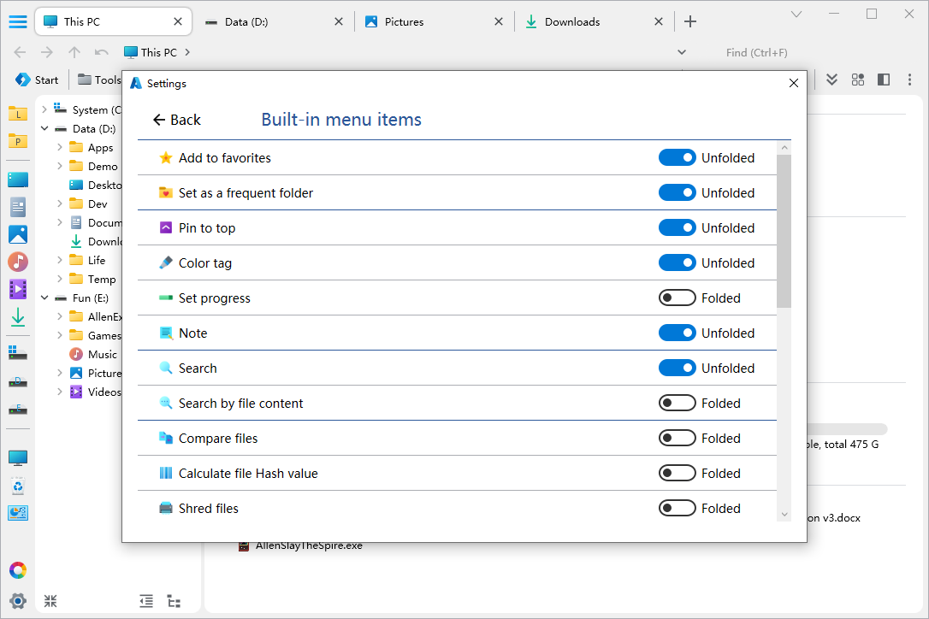The image size is (929, 619).
Task: Open the colorful theme ring icon
Action: click(x=18, y=570)
